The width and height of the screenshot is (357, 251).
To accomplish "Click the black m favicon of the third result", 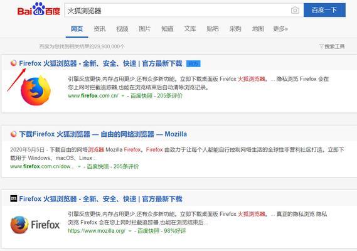I will pos(14,198).
